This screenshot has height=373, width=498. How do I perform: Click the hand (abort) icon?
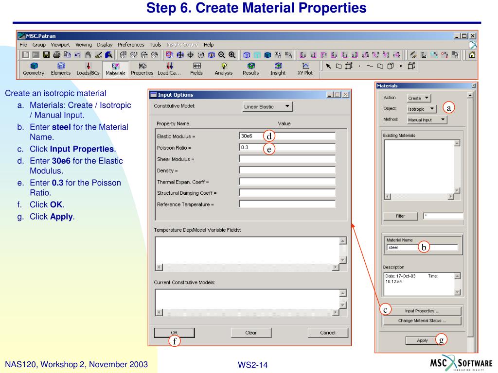point(88,55)
